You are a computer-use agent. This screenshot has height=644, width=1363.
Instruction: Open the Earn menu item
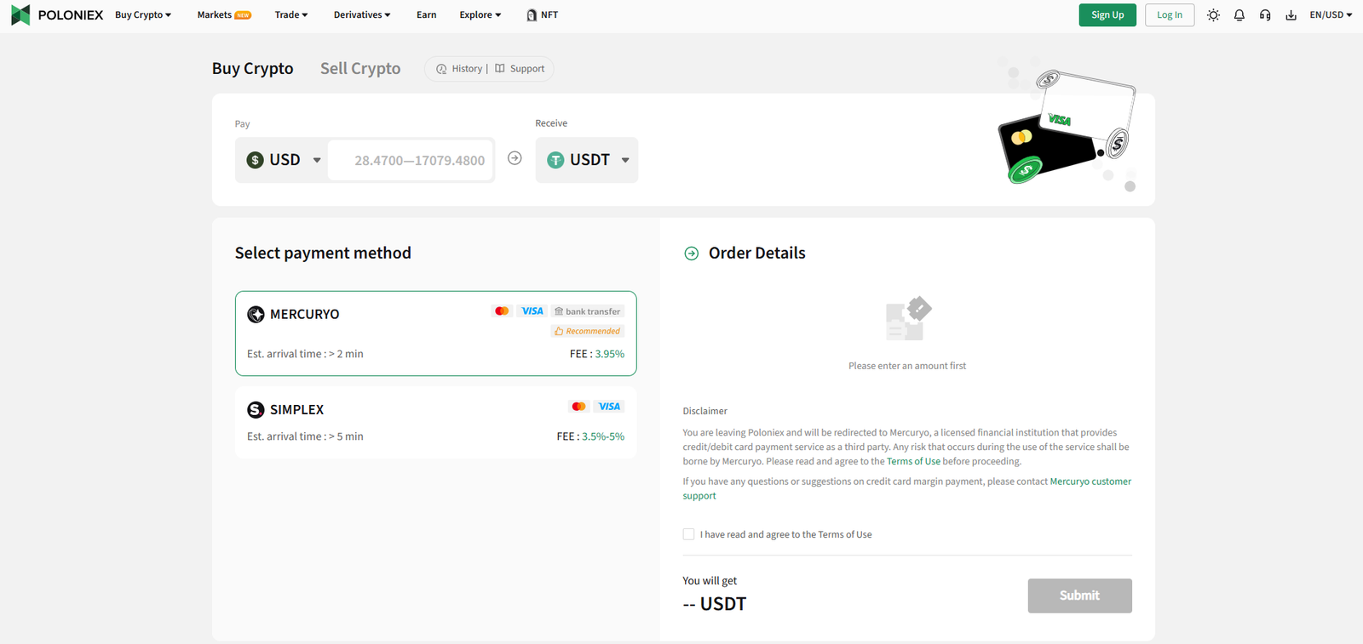click(x=427, y=15)
